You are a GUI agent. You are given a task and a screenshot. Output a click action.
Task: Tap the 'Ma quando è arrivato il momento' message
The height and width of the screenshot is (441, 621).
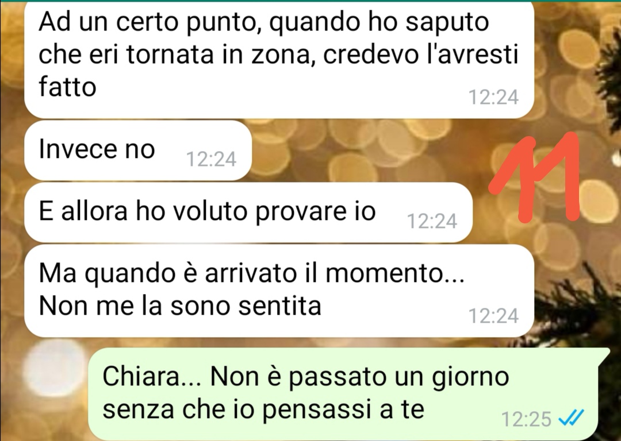279,291
